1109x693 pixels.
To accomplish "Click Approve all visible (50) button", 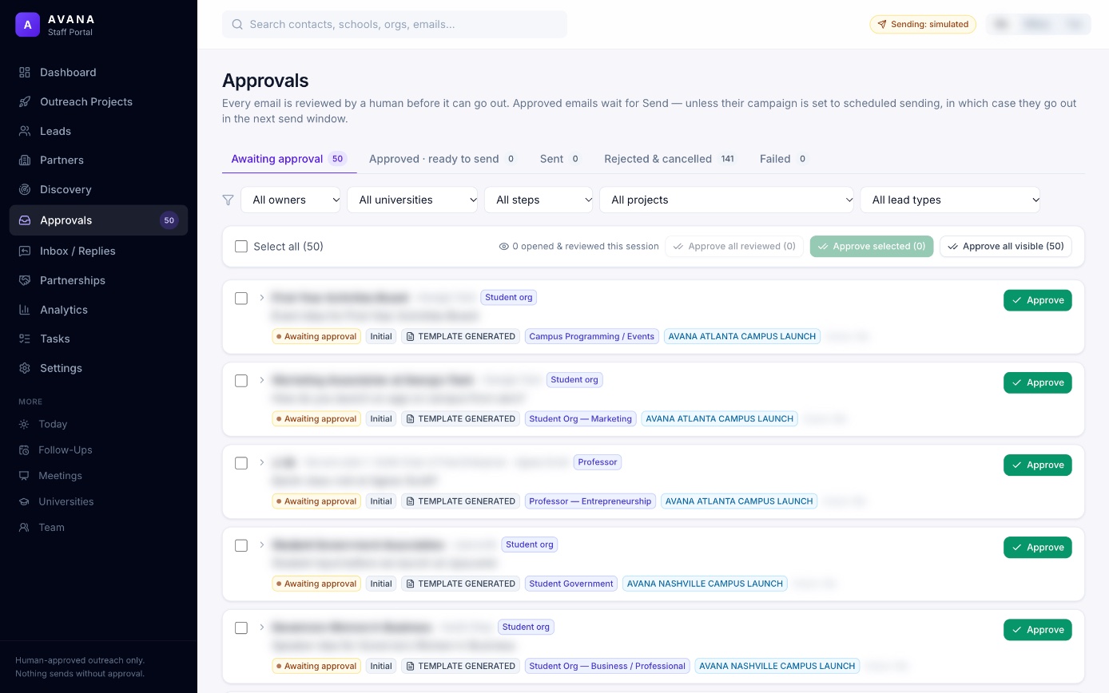I will click(x=1005, y=247).
